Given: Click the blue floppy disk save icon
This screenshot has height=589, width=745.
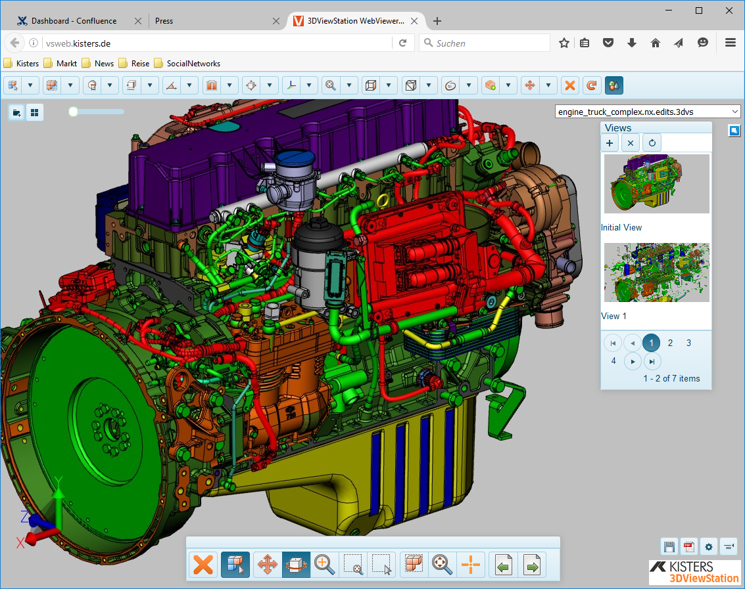Looking at the screenshot, I should click(x=669, y=546).
